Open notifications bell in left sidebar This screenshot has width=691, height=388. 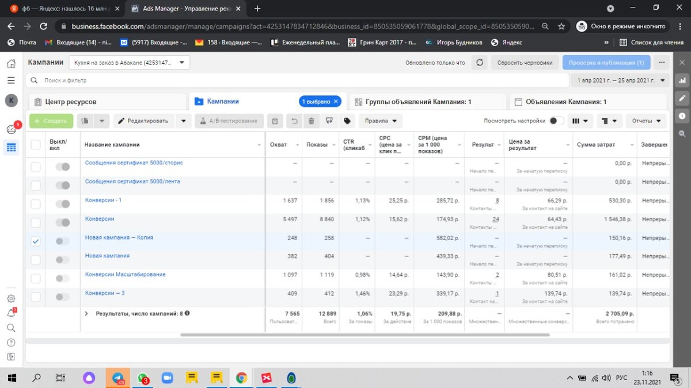coord(11,313)
